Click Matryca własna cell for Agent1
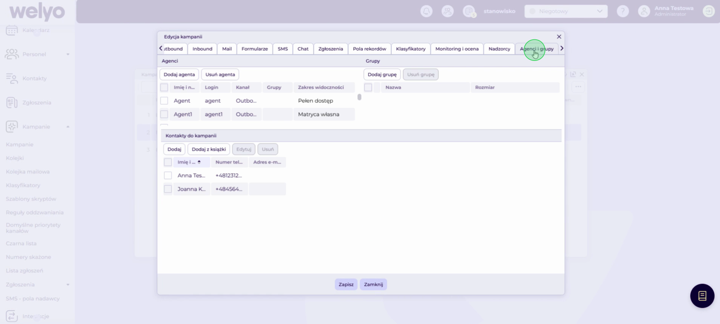Image resolution: width=720 pixels, height=324 pixels. click(x=324, y=114)
